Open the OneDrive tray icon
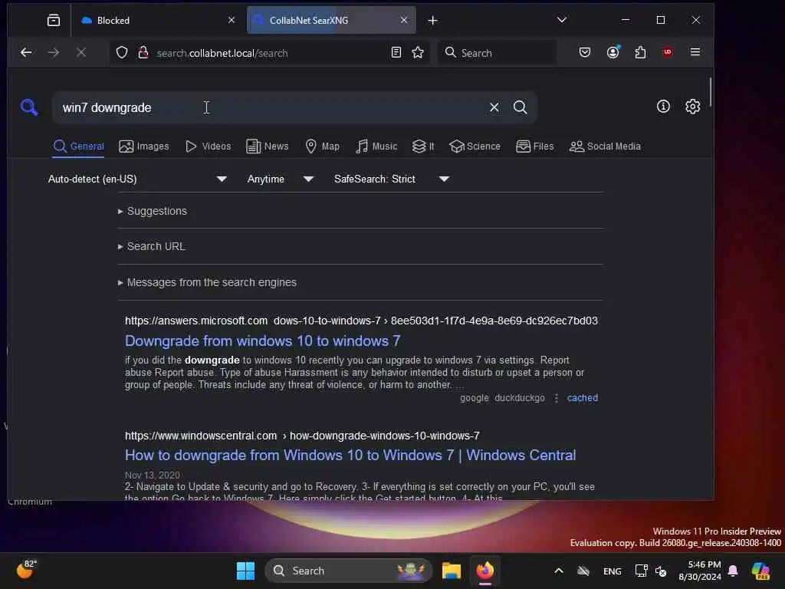 coord(583,571)
